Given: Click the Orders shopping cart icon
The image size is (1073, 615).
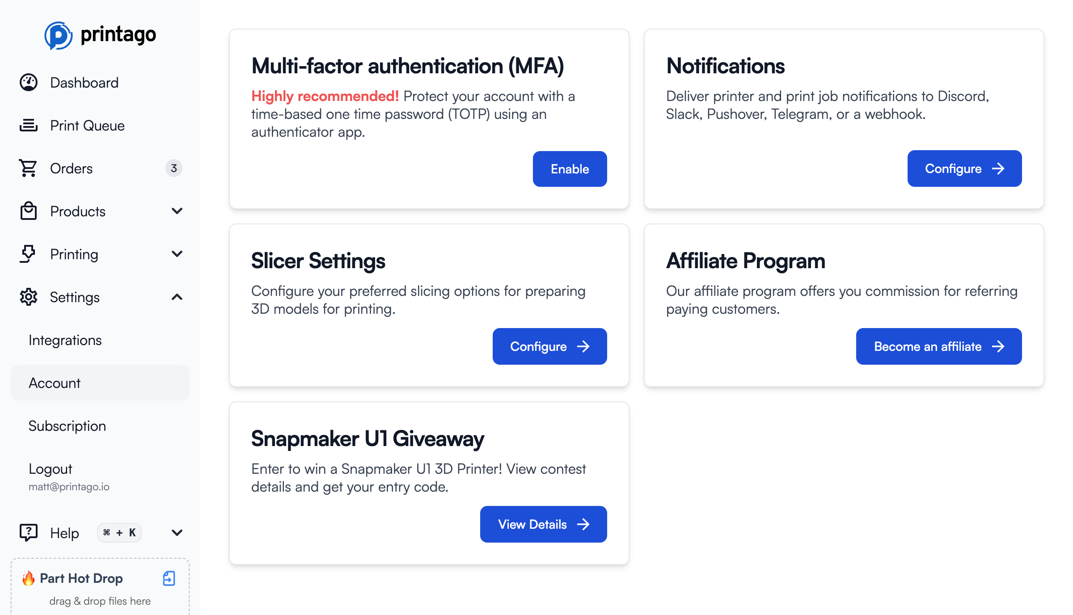Looking at the screenshot, I should point(29,168).
